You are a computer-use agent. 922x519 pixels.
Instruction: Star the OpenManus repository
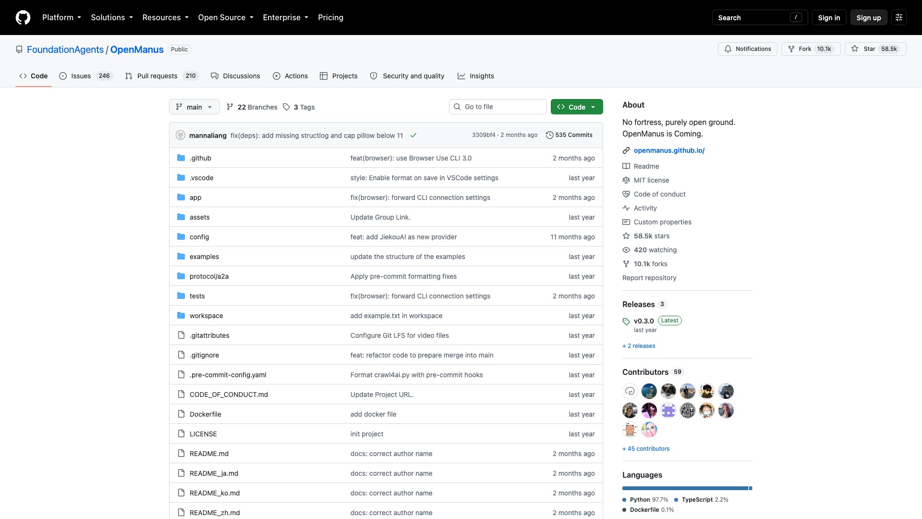[875, 49]
